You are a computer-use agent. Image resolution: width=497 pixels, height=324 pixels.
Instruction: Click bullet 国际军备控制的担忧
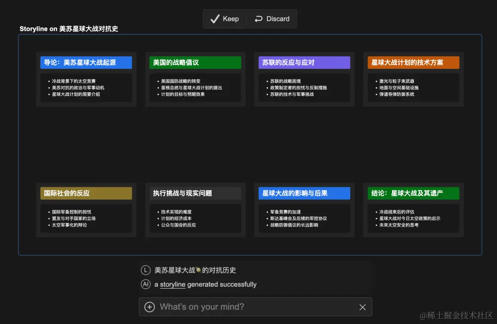71,212
